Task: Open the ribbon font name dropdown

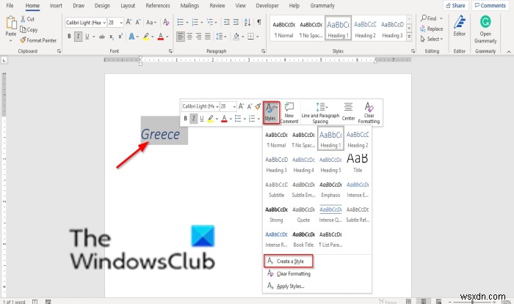Action: pos(104,23)
